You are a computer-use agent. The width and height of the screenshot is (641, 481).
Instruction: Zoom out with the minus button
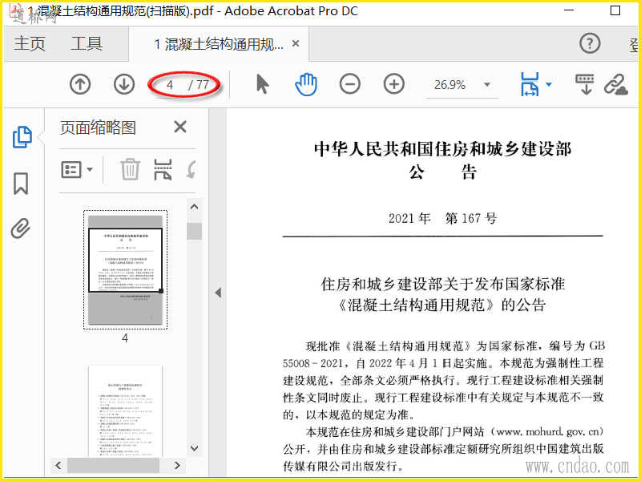click(x=350, y=84)
